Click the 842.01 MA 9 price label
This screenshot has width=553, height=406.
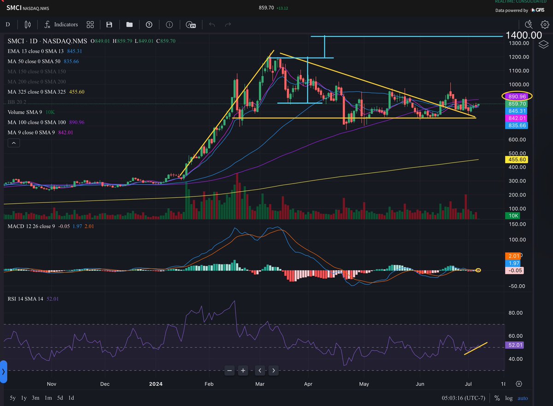click(x=517, y=118)
